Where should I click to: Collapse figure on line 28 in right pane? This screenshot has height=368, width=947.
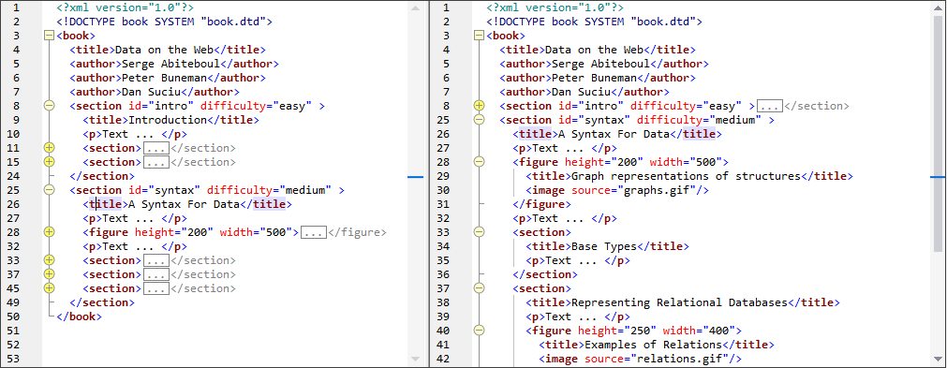(x=480, y=162)
